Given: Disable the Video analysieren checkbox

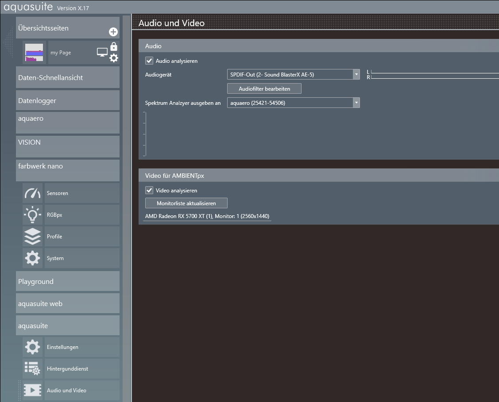Looking at the screenshot, I should pos(149,191).
